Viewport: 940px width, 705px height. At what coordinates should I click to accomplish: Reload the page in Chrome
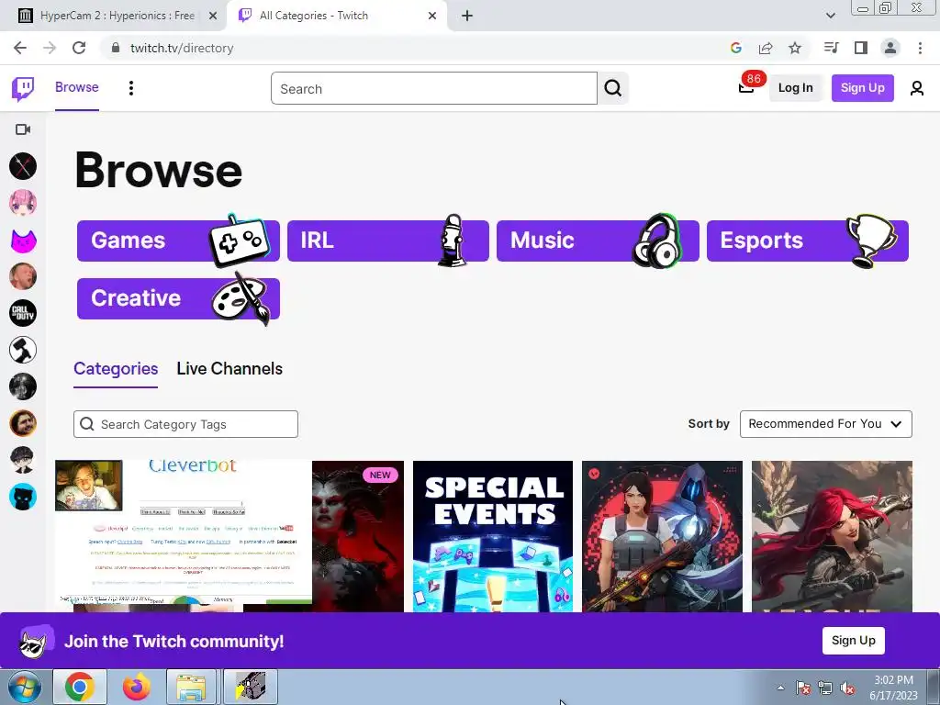point(79,48)
